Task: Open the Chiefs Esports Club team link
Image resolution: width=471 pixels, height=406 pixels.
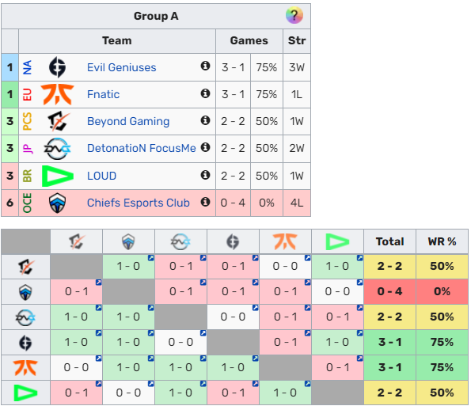Action: 139,203
